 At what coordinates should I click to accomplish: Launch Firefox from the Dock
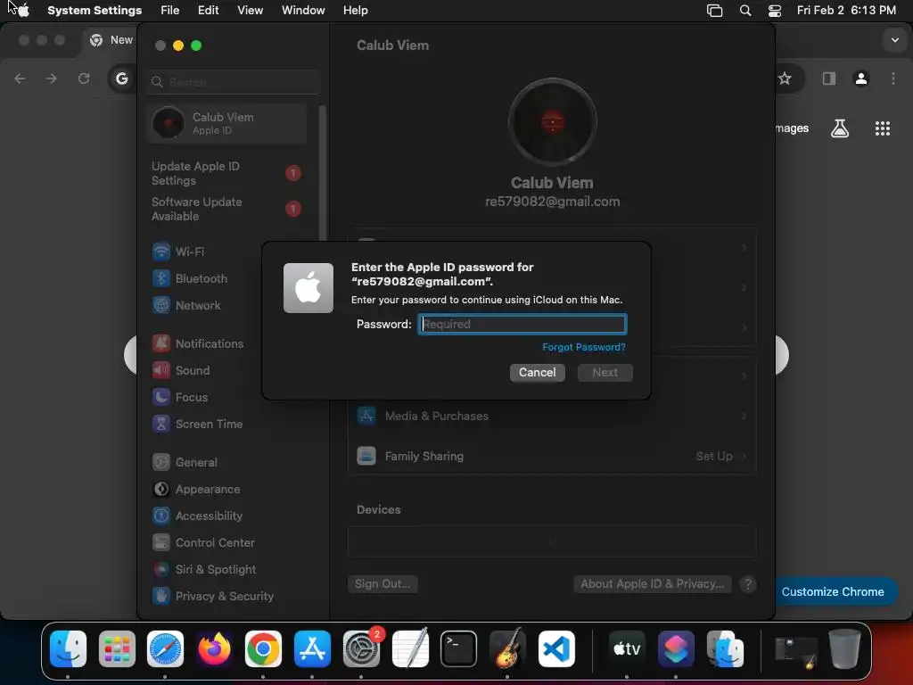pyautogui.click(x=214, y=649)
